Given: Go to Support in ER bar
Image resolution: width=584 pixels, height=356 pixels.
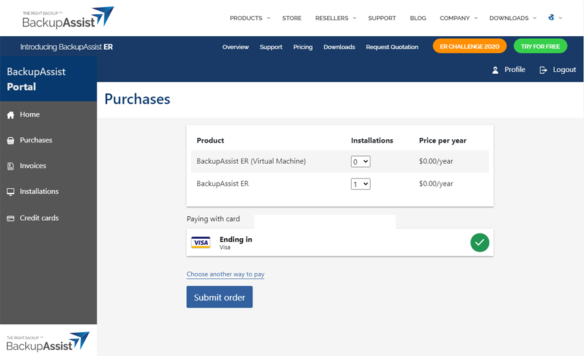Looking at the screenshot, I should (x=271, y=47).
